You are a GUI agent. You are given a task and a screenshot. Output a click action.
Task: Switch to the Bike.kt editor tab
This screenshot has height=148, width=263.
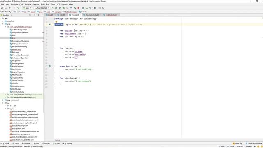point(61,15)
